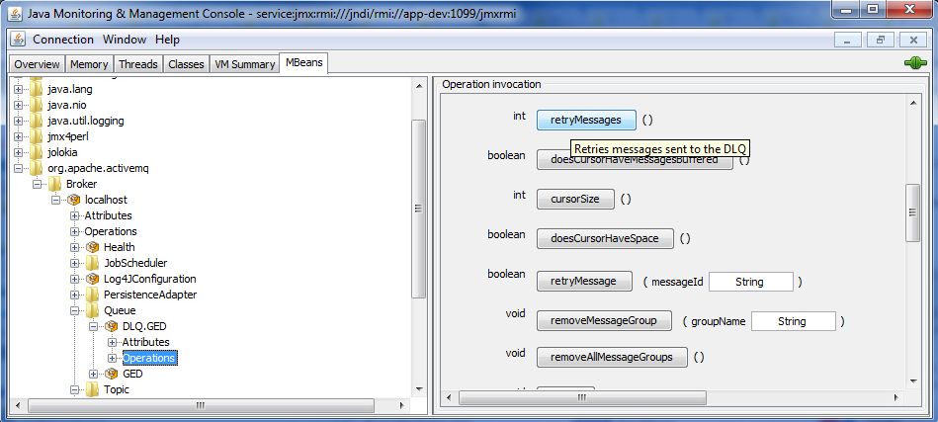
Task: Invoke the removeAllMessageGroups operation
Action: [x=612, y=358]
